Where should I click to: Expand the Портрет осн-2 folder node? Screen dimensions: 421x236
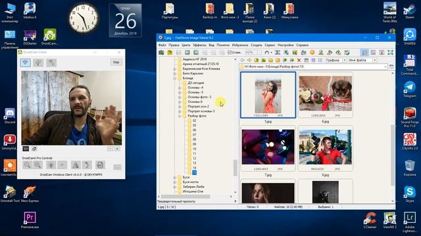point(180,106)
